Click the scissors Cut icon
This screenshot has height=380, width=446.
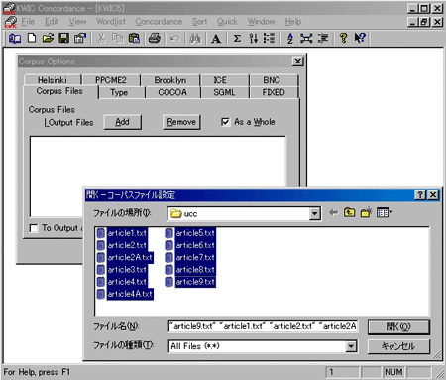coord(101,38)
